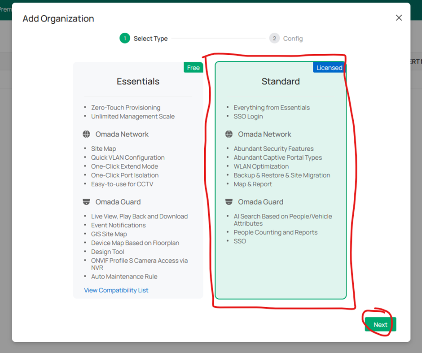The width and height of the screenshot is (422, 353).
Task: Select the Essentials plan heading
Action: [x=138, y=82]
